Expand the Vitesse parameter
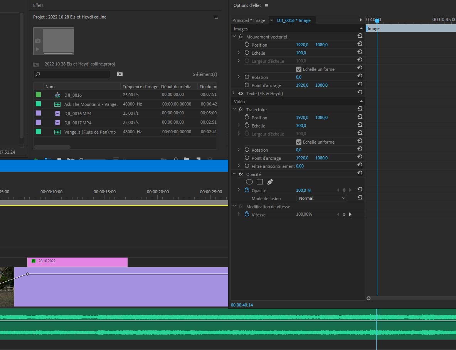This screenshot has height=350, width=456. click(x=239, y=214)
